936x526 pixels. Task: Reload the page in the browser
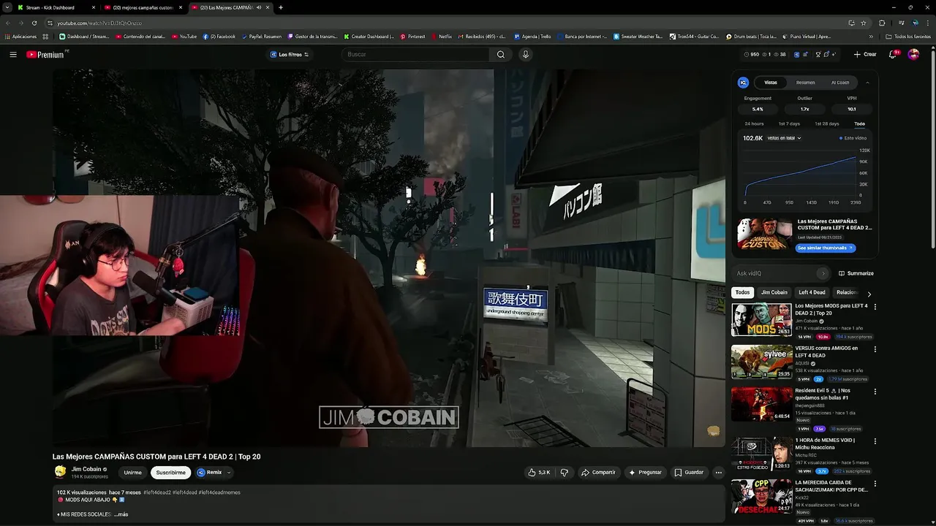34,23
